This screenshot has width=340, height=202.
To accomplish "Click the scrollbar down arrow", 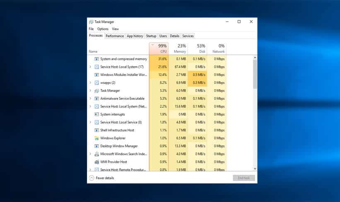I will click(x=255, y=169).
